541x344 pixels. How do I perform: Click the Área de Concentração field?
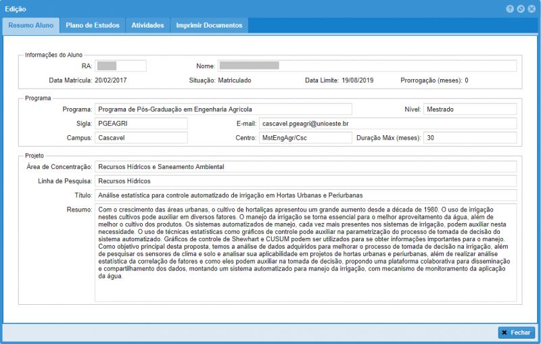(306, 166)
